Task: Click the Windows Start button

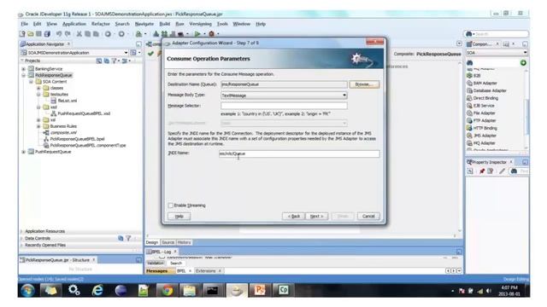Action: point(27,290)
